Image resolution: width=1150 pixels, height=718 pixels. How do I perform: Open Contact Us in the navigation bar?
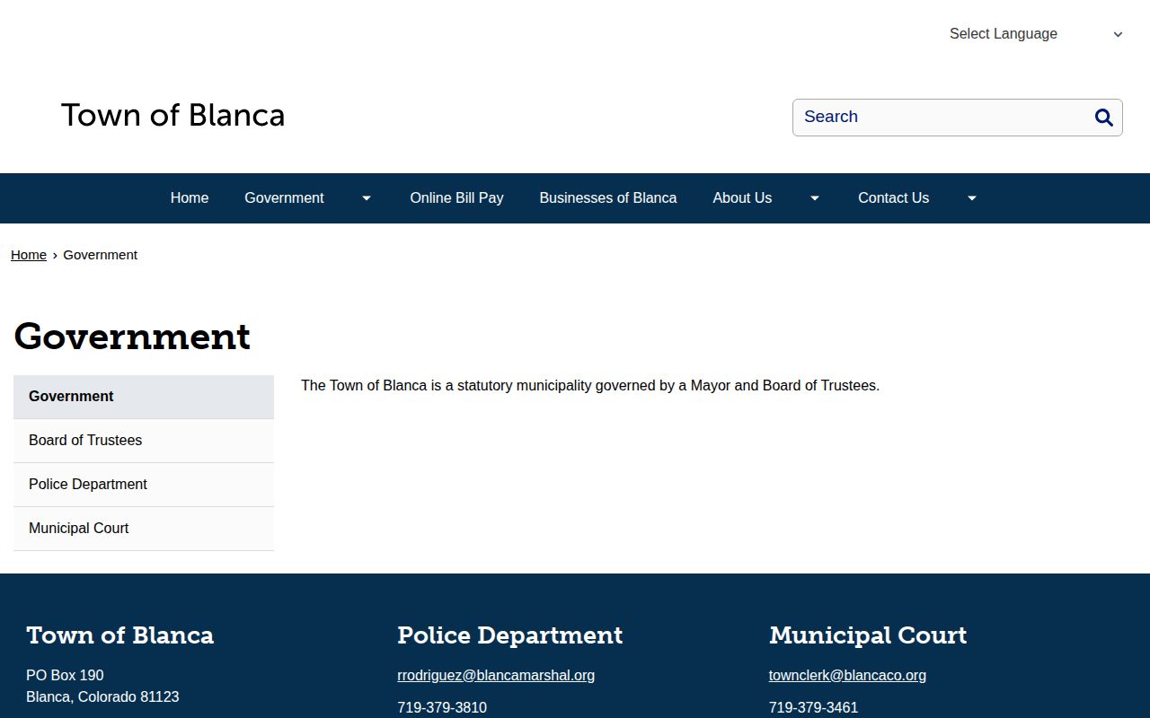click(x=893, y=198)
